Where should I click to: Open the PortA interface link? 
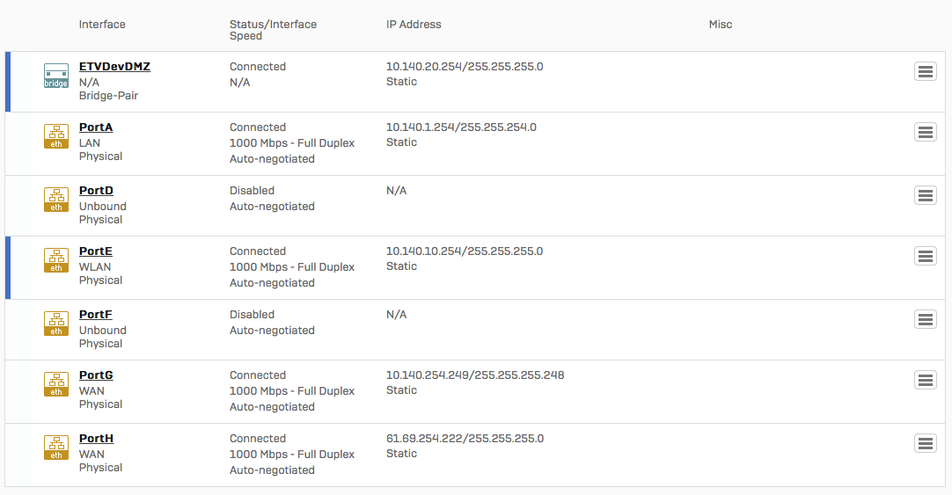click(x=96, y=127)
